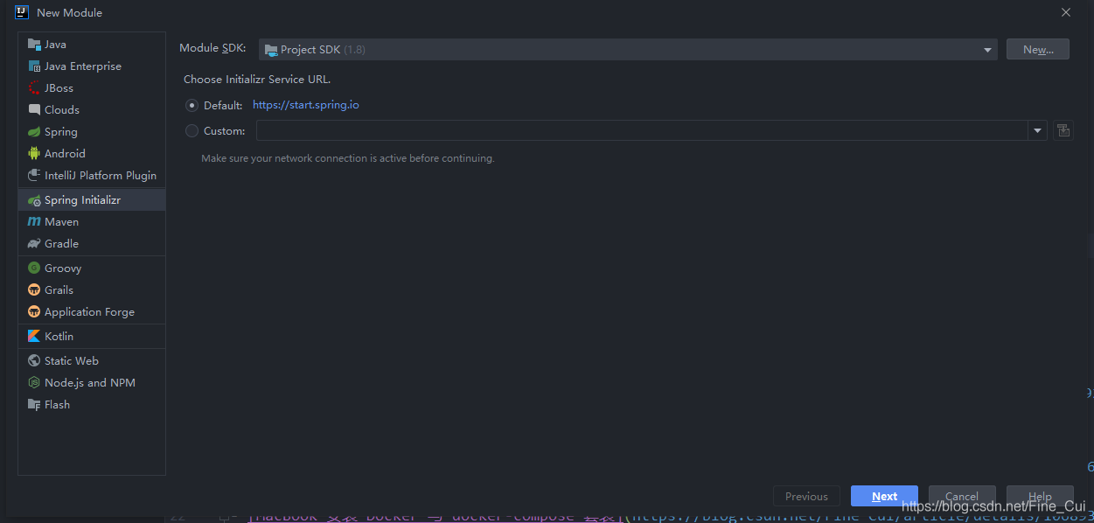Image resolution: width=1094 pixels, height=523 pixels.
Task: Click the manage custom URLs icon
Action: point(1063,130)
